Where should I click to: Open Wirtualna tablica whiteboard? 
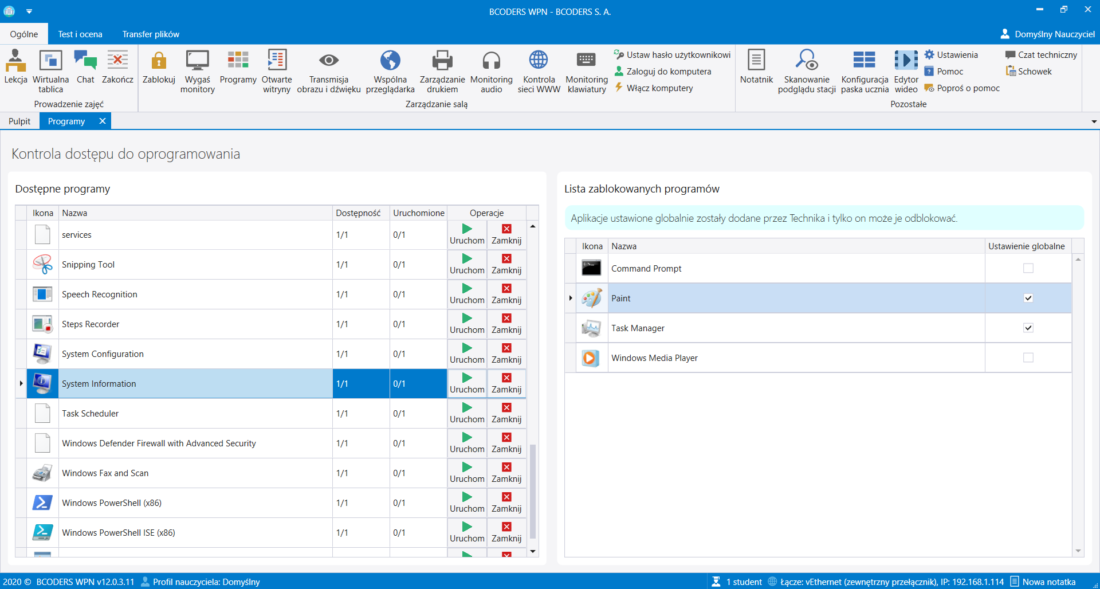tap(50, 72)
